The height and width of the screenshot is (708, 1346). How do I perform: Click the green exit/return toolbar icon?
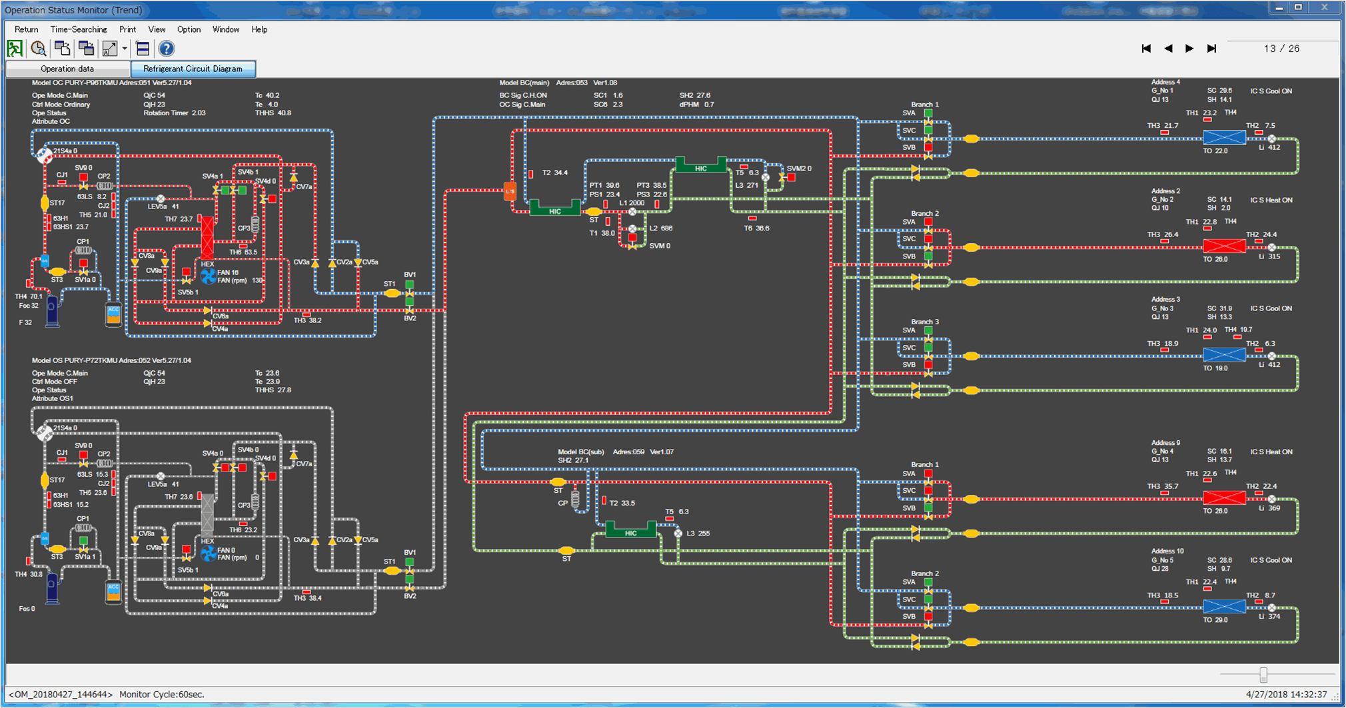(x=15, y=49)
